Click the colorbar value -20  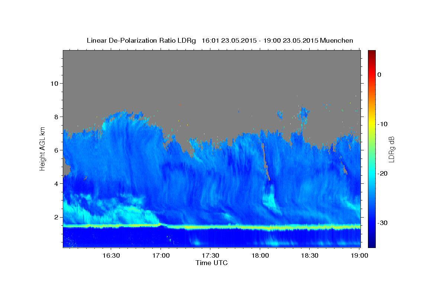click(383, 173)
